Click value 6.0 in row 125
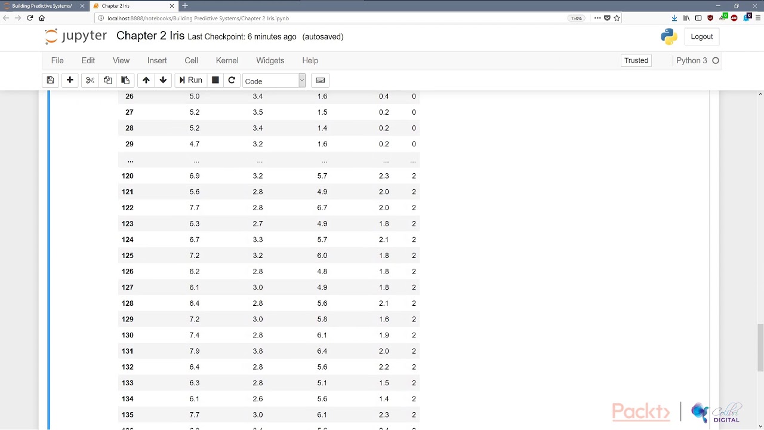764x430 pixels. (322, 256)
